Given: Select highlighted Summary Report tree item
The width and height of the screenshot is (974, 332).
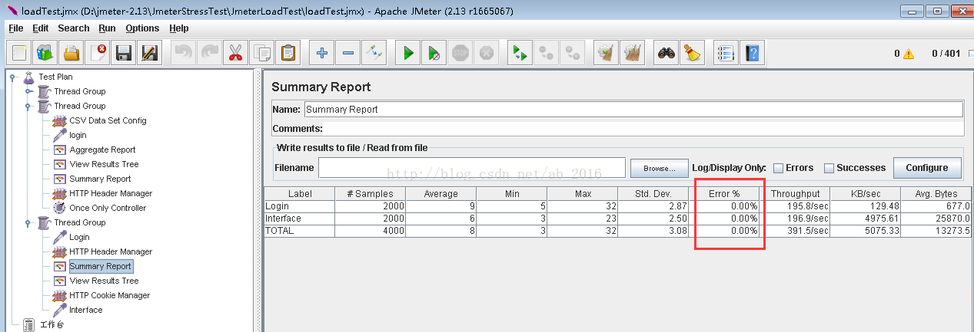Looking at the screenshot, I should [x=100, y=266].
